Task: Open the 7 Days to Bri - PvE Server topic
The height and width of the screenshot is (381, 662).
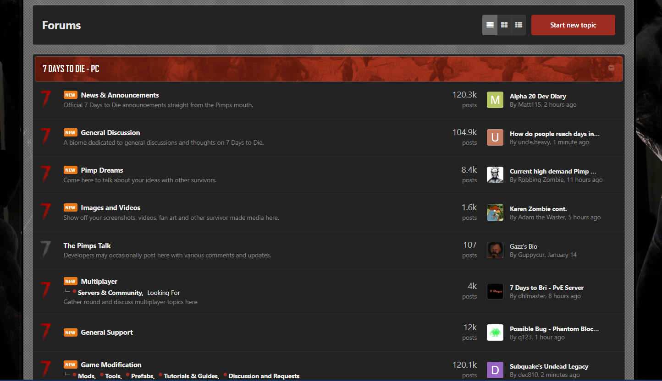Action: 546,288
